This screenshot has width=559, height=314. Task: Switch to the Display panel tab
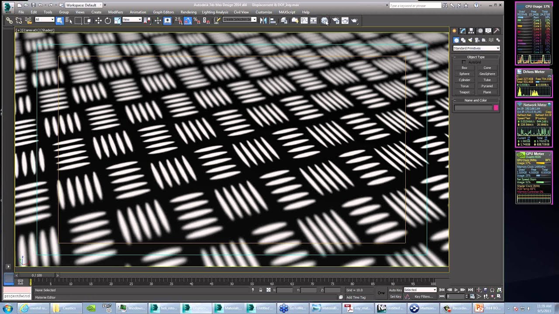(x=488, y=31)
